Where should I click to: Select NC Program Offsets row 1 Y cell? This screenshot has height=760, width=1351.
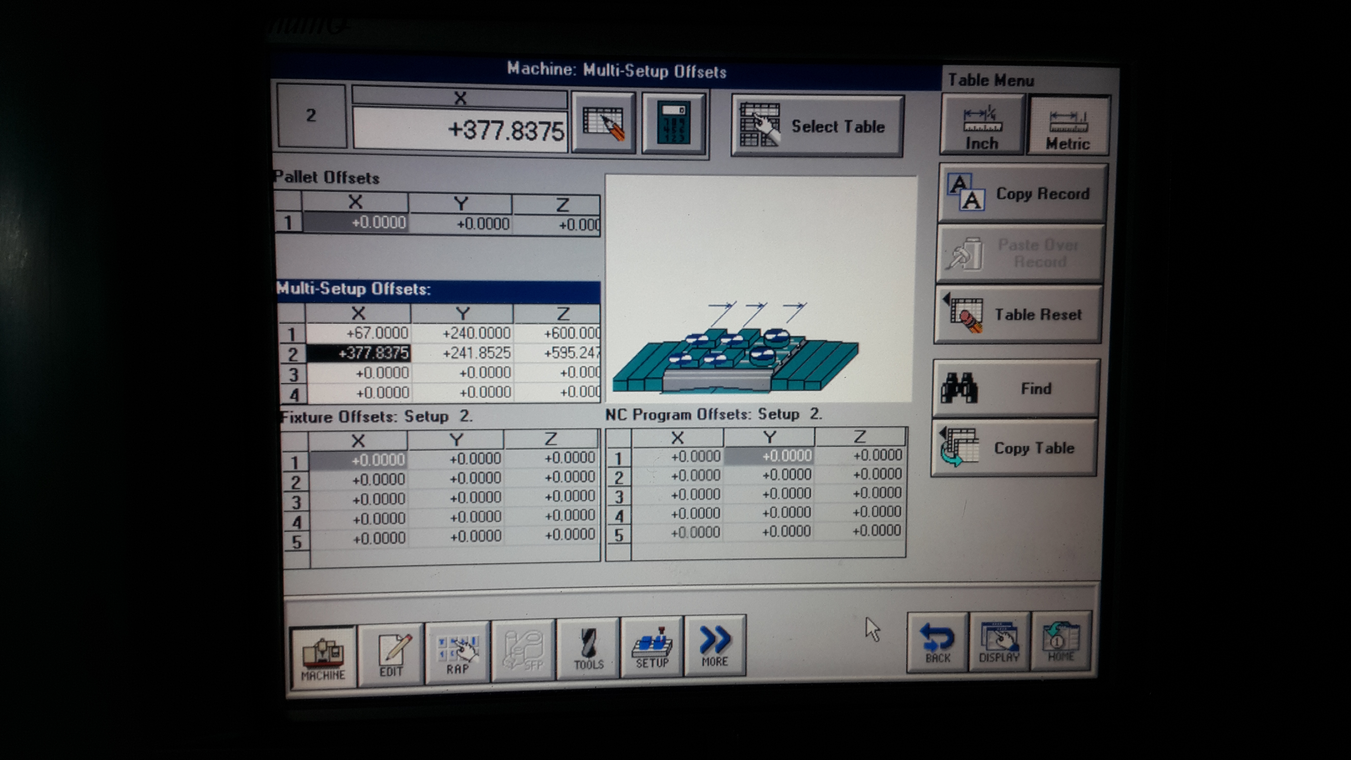pyautogui.click(x=769, y=456)
